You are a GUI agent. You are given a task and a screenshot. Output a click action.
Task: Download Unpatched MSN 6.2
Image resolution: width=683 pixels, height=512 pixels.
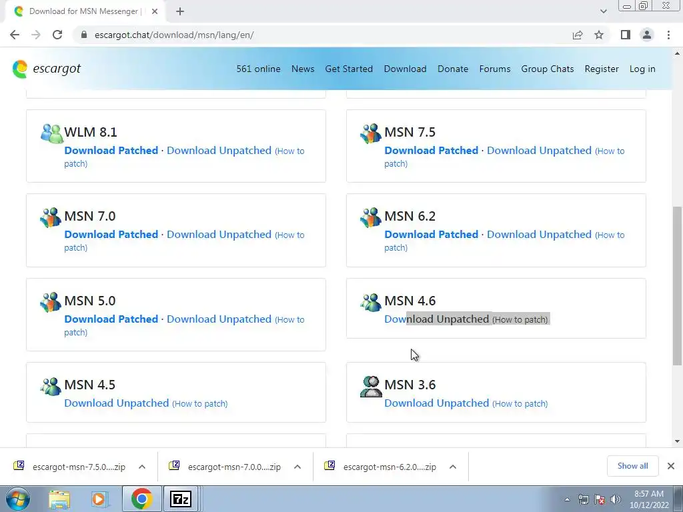[x=539, y=235]
